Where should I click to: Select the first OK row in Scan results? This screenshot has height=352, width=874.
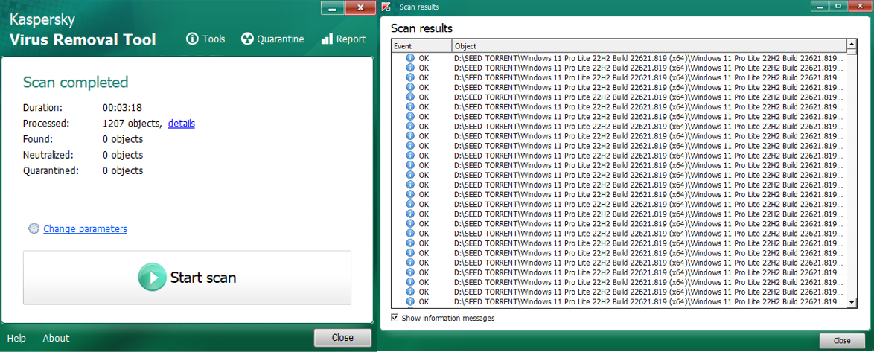(x=619, y=57)
